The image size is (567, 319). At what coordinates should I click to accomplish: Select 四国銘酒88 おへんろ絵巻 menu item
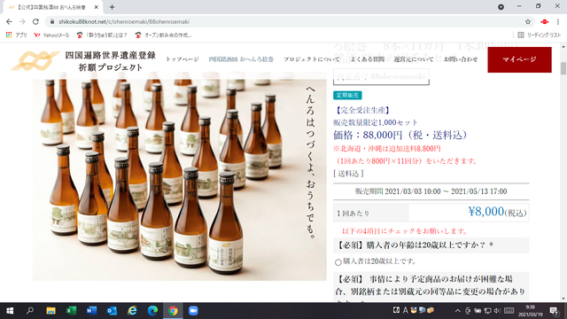click(241, 59)
